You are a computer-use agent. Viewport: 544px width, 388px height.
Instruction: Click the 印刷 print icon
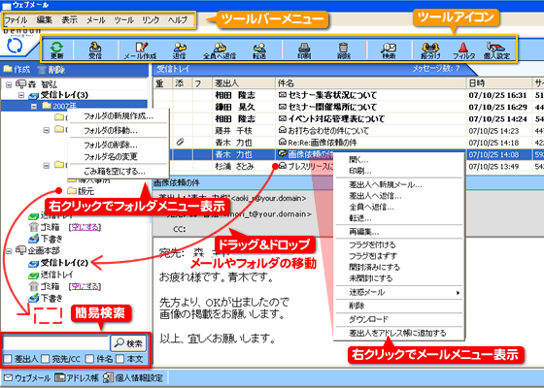pyautogui.click(x=304, y=49)
